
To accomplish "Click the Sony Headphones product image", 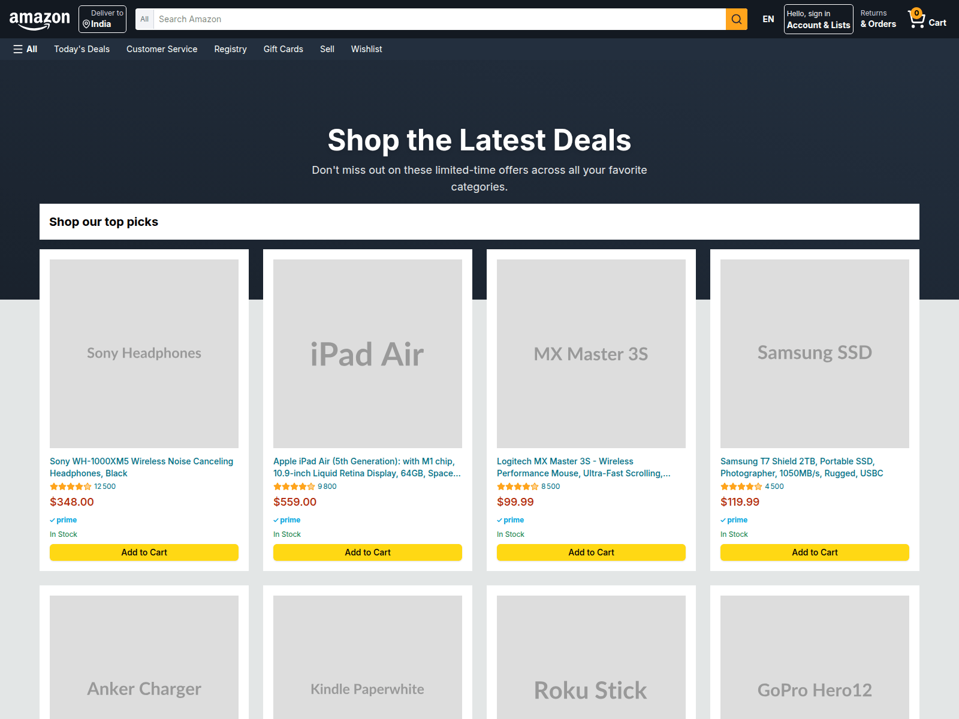I will coord(144,354).
